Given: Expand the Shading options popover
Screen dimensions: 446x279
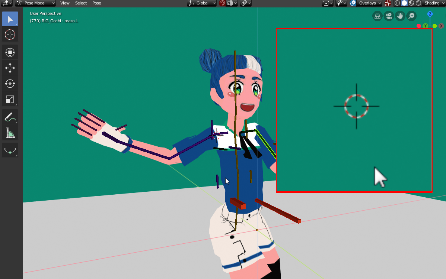Looking at the screenshot, I should [434, 3].
